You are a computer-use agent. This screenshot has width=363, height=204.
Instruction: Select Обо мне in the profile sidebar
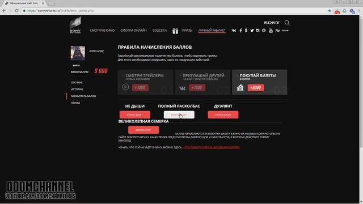click(x=77, y=82)
